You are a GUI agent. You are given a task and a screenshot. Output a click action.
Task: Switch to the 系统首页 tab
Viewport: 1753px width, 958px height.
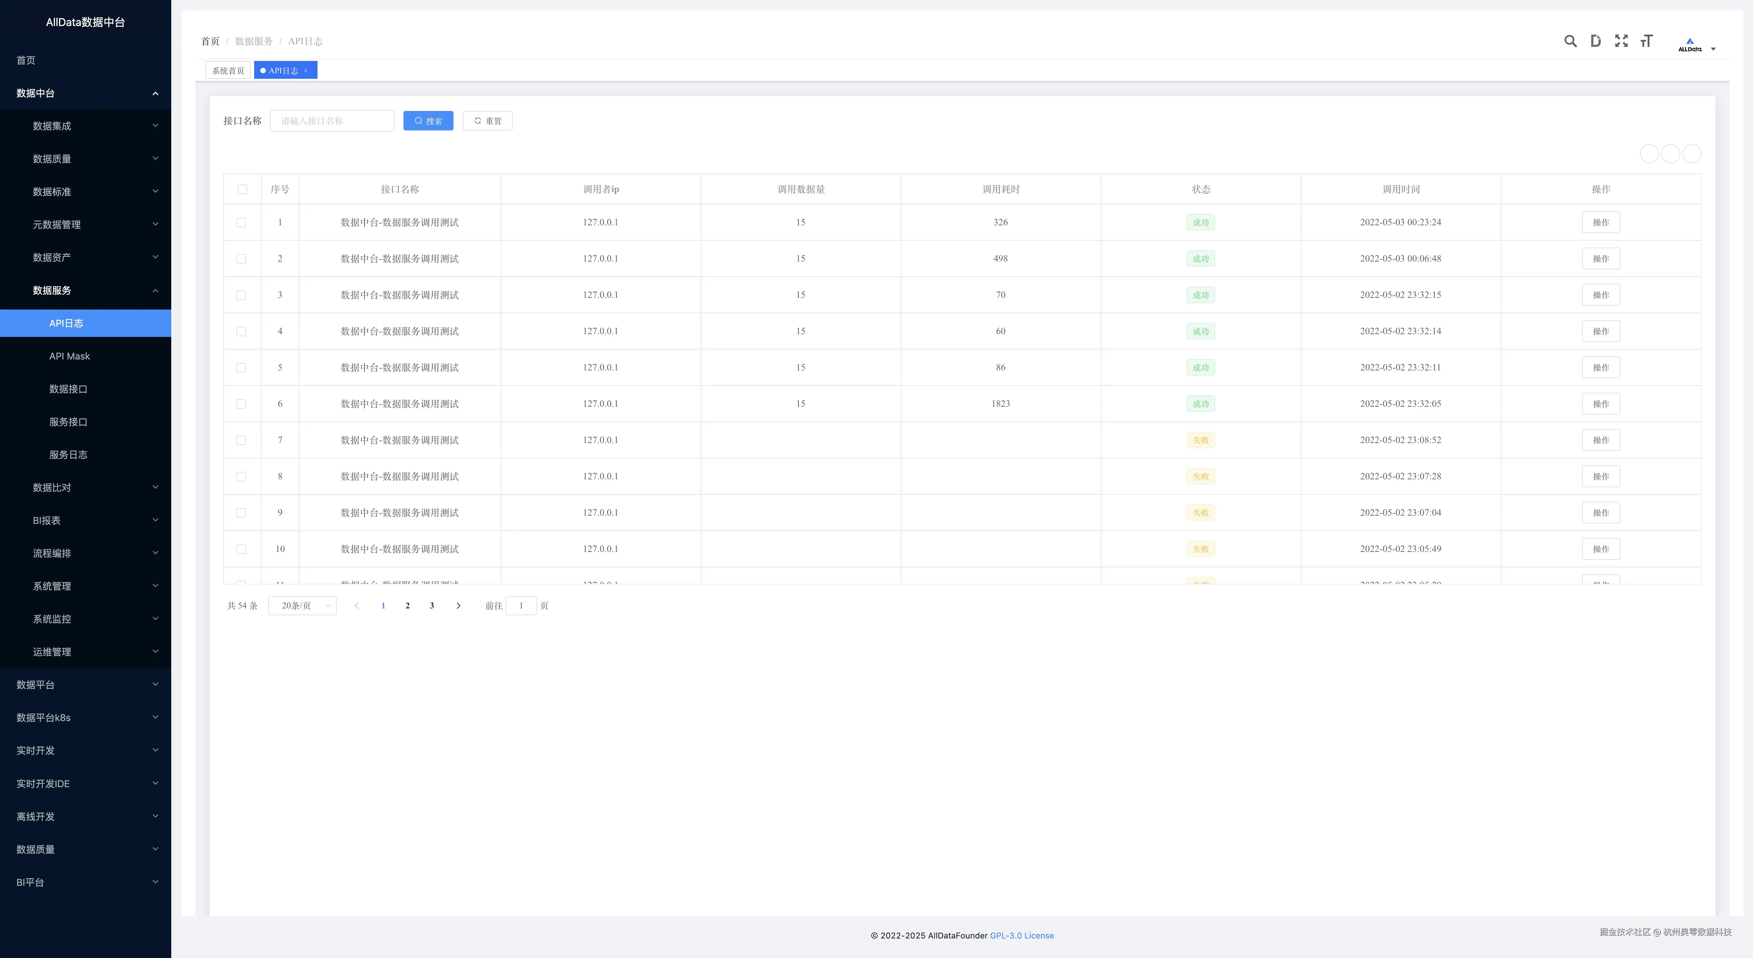coord(228,71)
